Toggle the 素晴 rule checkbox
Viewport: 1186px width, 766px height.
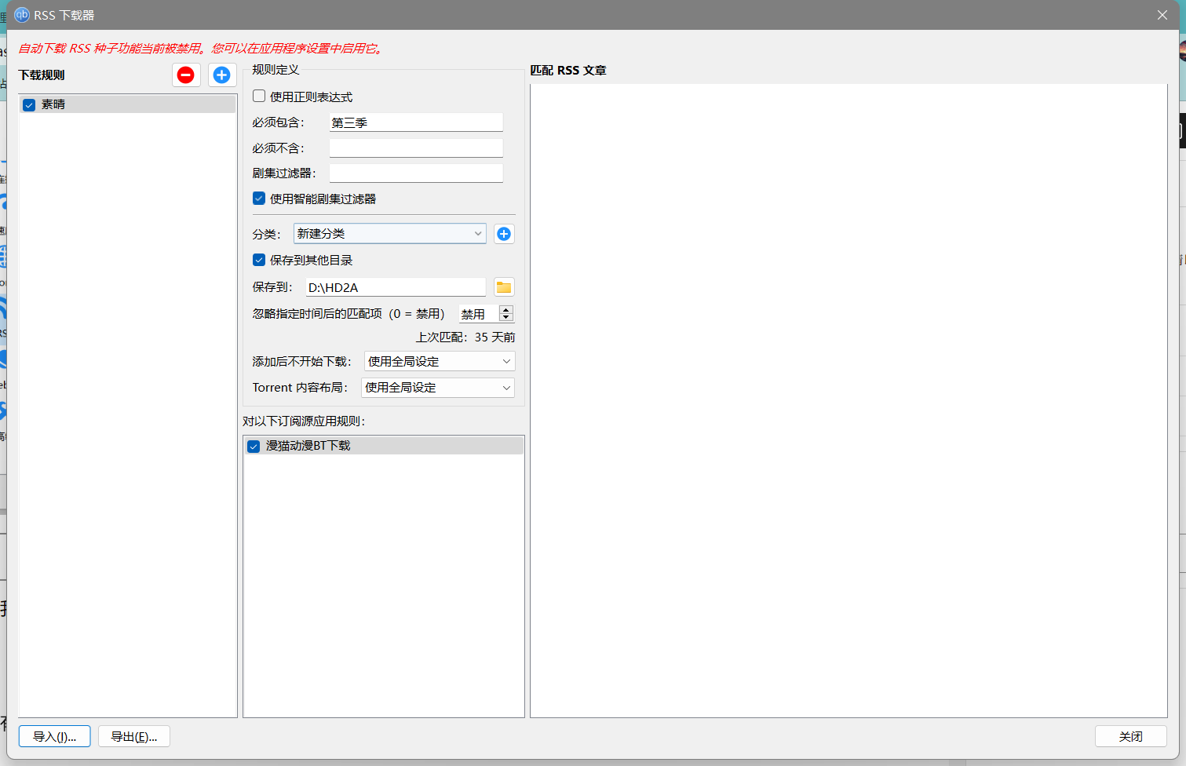pyautogui.click(x=29, y=105)
